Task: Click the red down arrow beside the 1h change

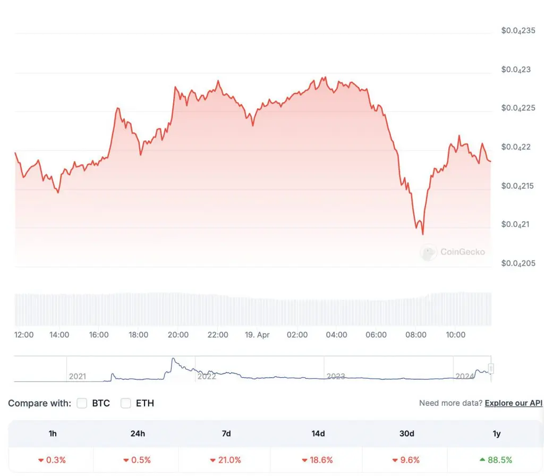Action: pyautogui.click(x=39, y=460)
